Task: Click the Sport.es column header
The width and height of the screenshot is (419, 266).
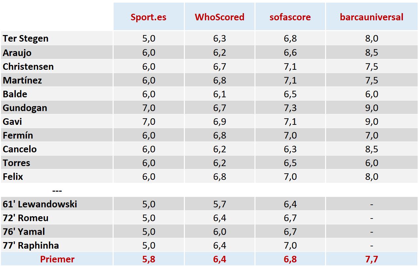Action: click(x=148, y=17)
